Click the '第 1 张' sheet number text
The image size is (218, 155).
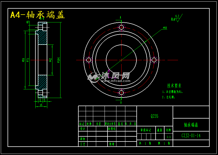[x=164, y=143]
